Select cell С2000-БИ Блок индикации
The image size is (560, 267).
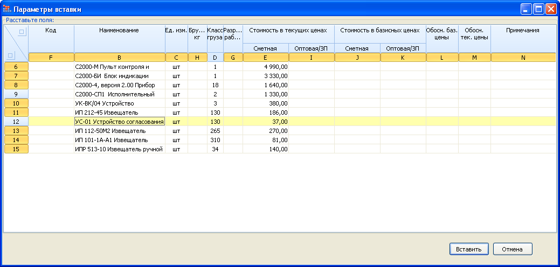click(x=120, y=76)
